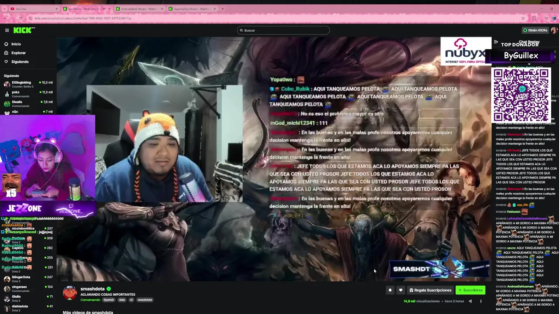Open Diealis channel in sidebar
The image size is (559, 314).
pyautogui.click(x=28, y=103)
